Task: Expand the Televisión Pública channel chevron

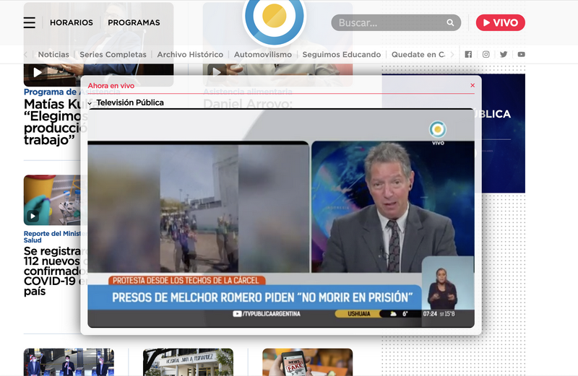Action: point(90,103)
